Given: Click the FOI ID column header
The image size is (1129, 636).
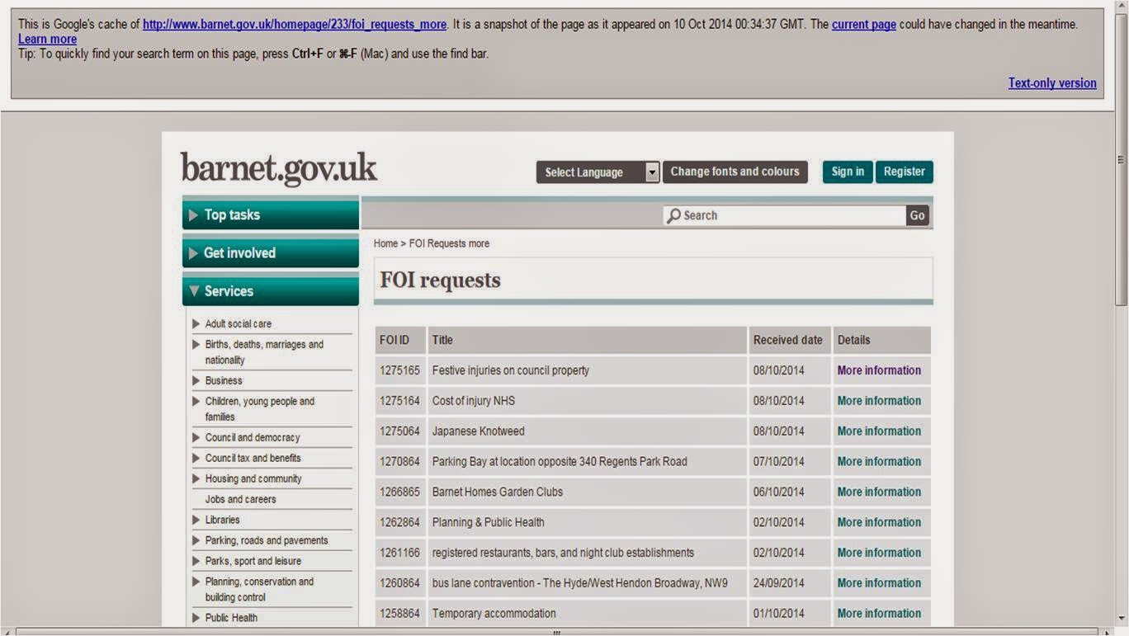Looking at the screenshot, I should coord(400,340).
